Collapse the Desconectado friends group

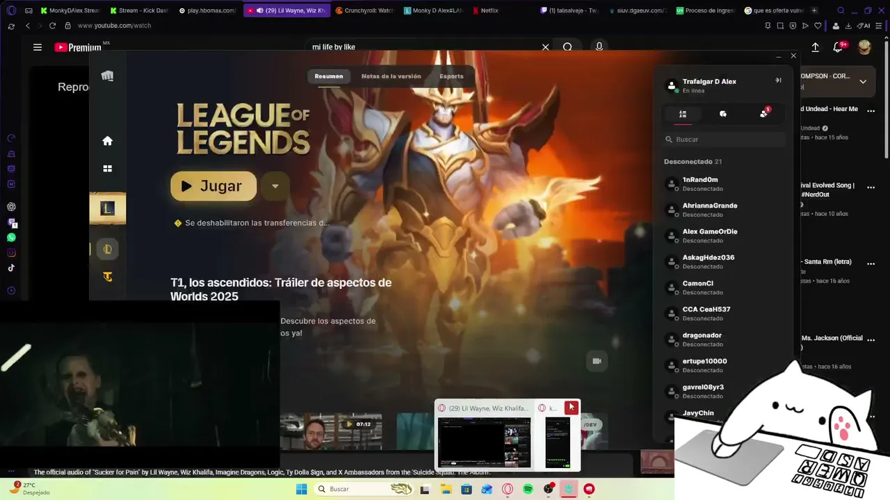pyautogui.click(x=693, y=162)
